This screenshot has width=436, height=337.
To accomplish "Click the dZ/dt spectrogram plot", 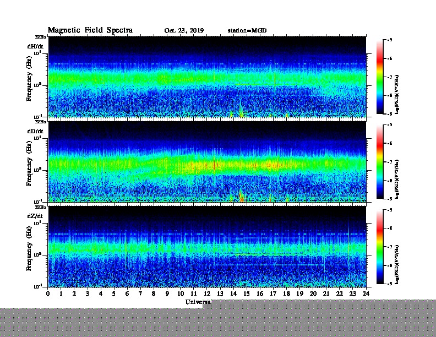I will pyautogui.click(x=207, y=247).
